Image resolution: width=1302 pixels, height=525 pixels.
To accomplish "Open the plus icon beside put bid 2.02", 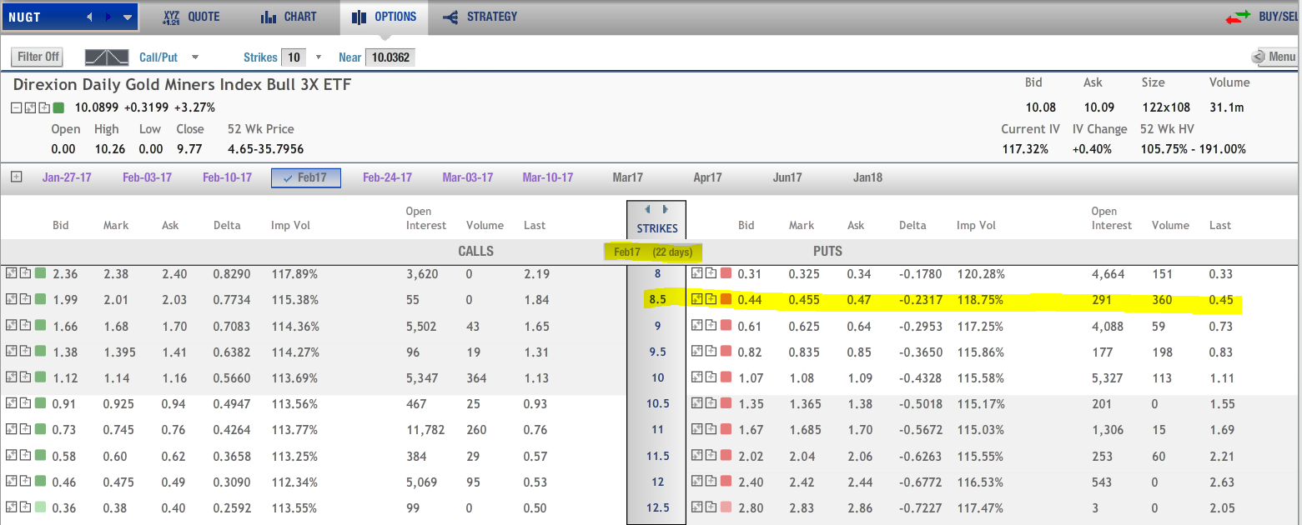I will coord(711,456).
